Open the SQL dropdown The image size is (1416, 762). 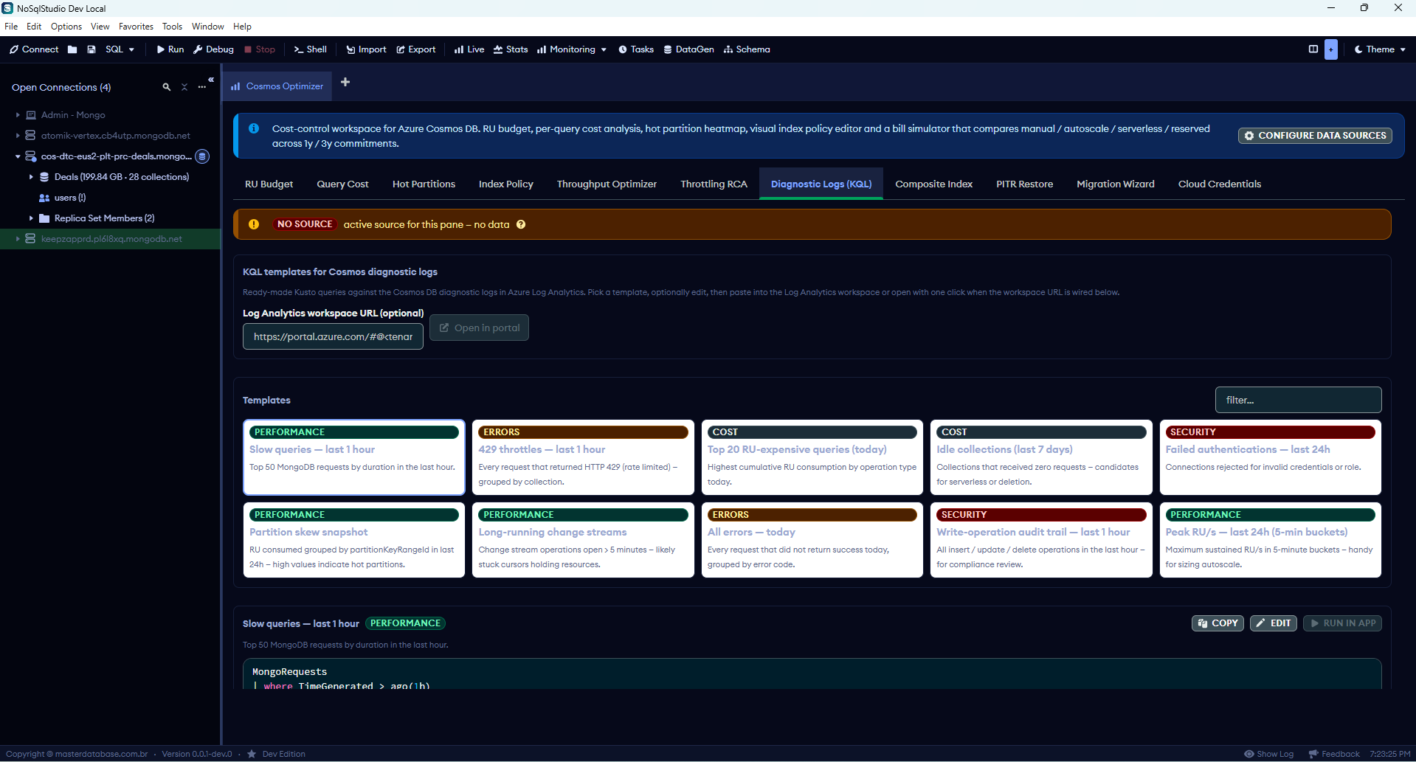(120, 49)
